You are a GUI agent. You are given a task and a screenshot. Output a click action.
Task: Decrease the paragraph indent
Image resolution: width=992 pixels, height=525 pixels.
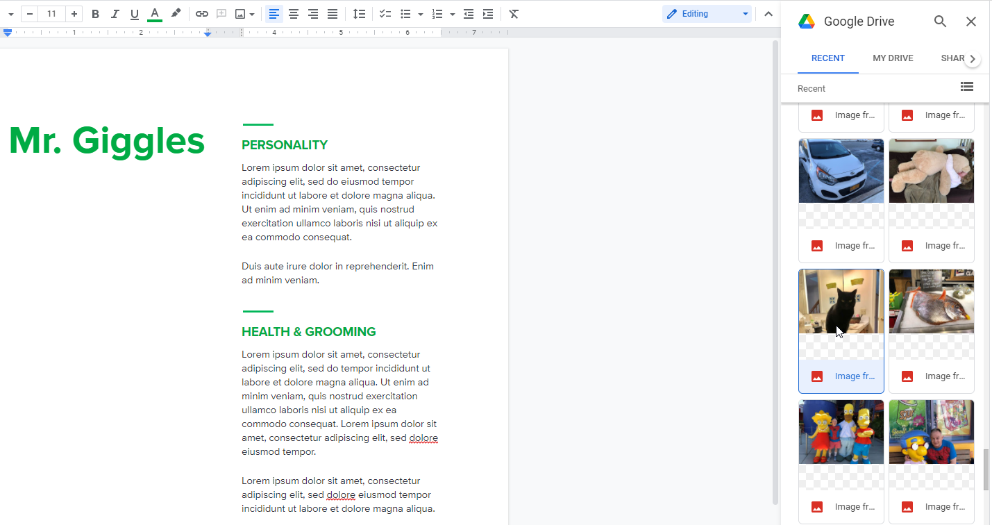[x=469, y=14]
